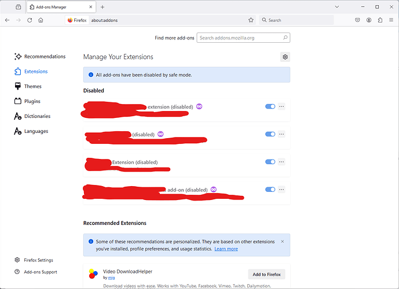Open the Extensions toolbar puzzle icon
399x289 pixels.
pos(380,20)
